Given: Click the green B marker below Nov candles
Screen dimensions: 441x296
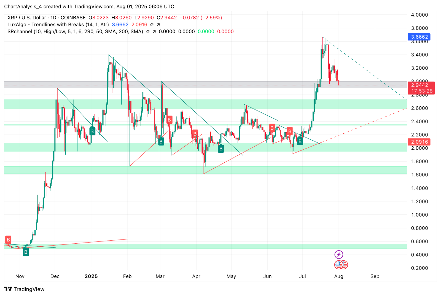Looking at the screenshot, I should click(26, 252).
